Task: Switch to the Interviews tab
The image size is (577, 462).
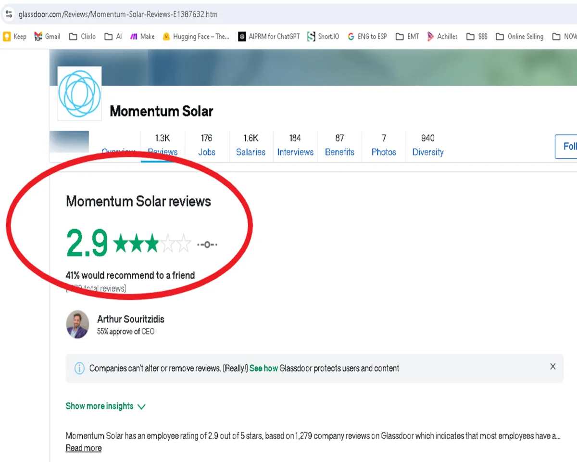Action: [x=295, y=145]
